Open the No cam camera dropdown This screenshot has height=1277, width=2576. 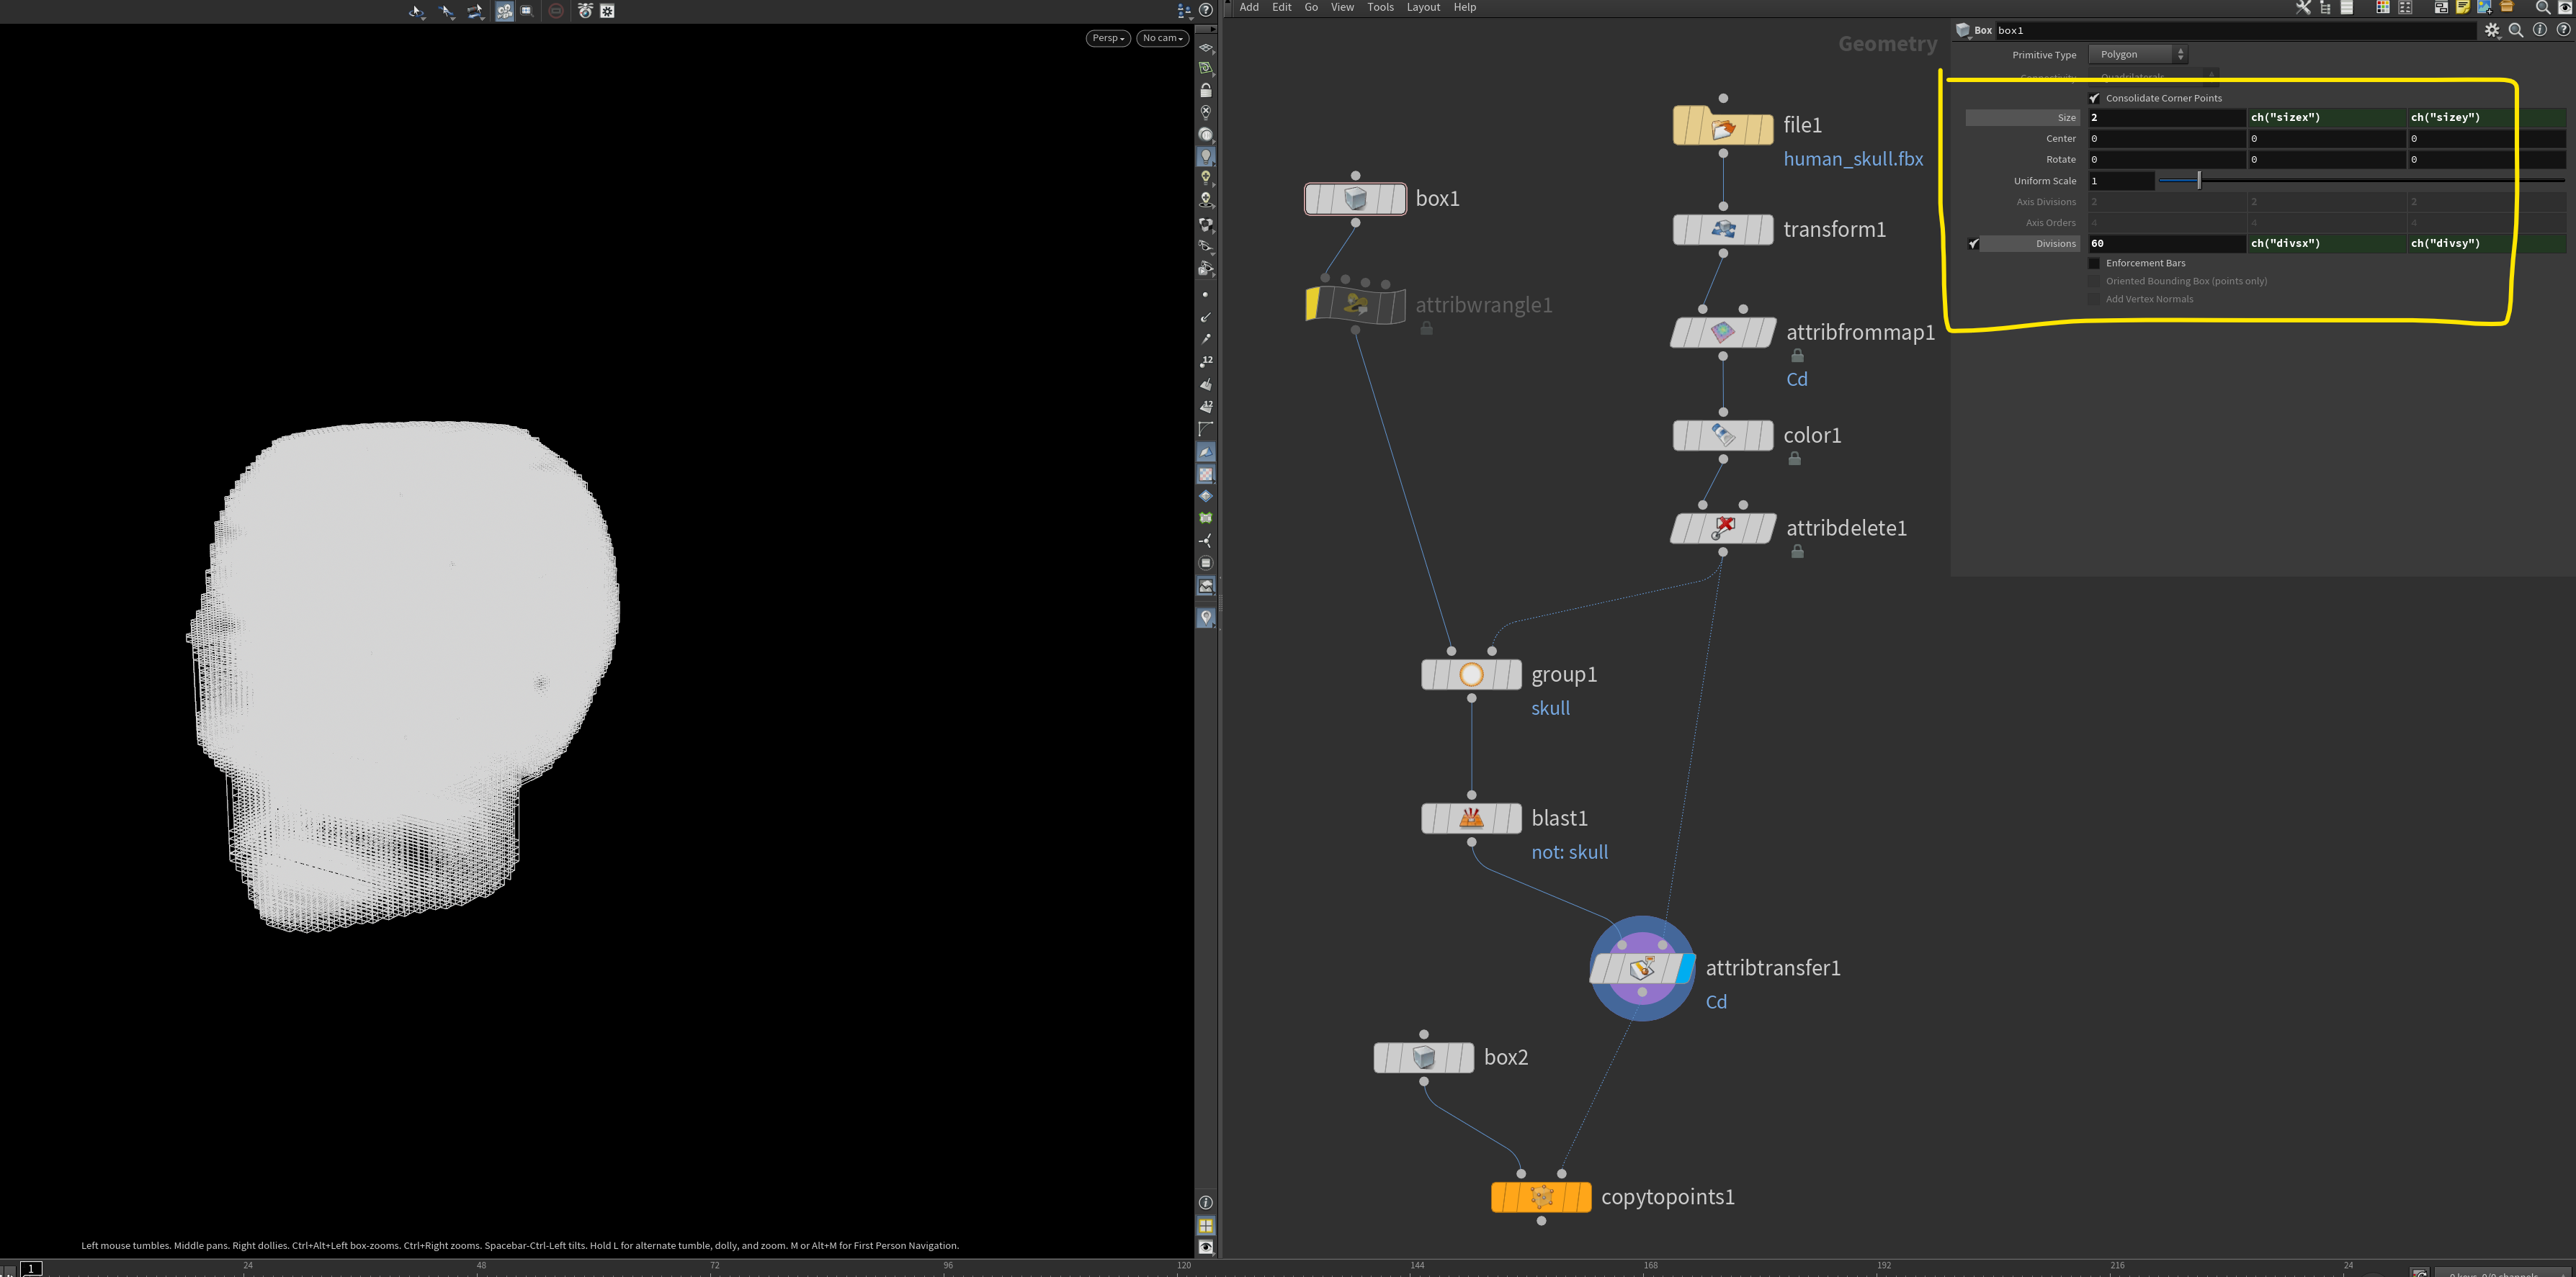pos(1162,38)
